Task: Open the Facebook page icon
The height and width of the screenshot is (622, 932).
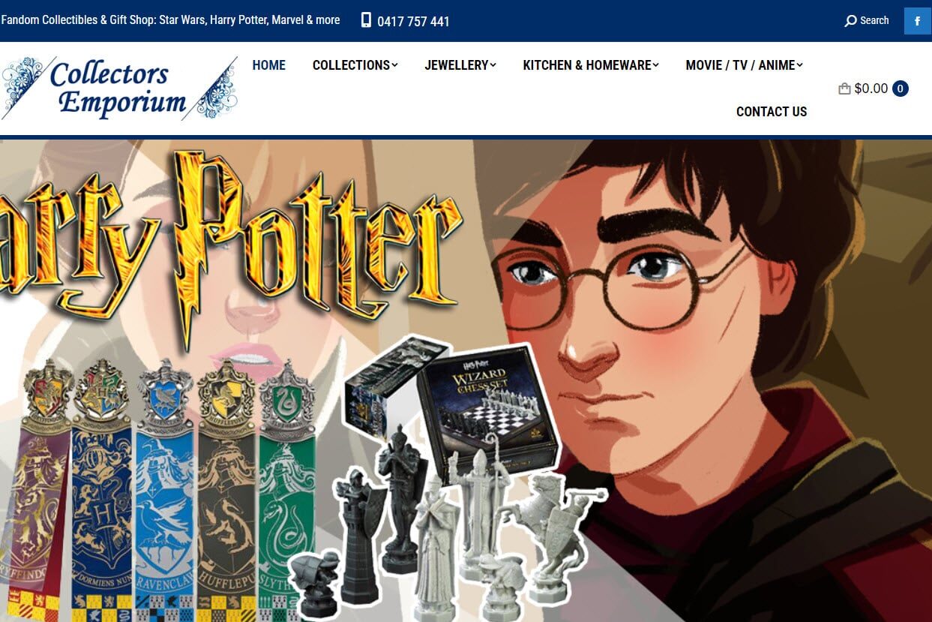Action: pos(918,21)
